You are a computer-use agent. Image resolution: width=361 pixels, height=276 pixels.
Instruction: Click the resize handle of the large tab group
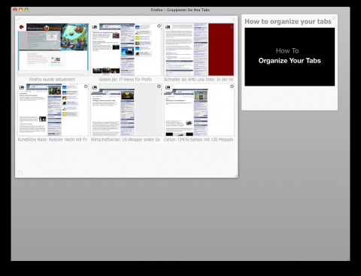coord(236,176)
